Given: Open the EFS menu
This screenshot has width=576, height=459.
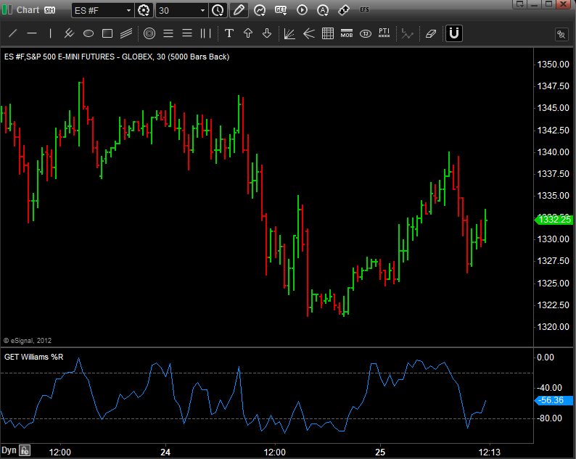Looking at the screenshot, I should coord(364,9).
